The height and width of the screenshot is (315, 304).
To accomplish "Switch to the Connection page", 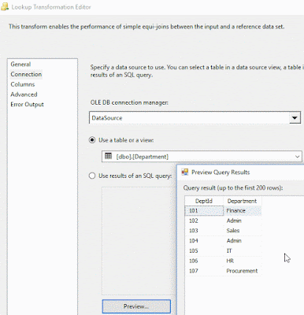I will coord(26,74).
